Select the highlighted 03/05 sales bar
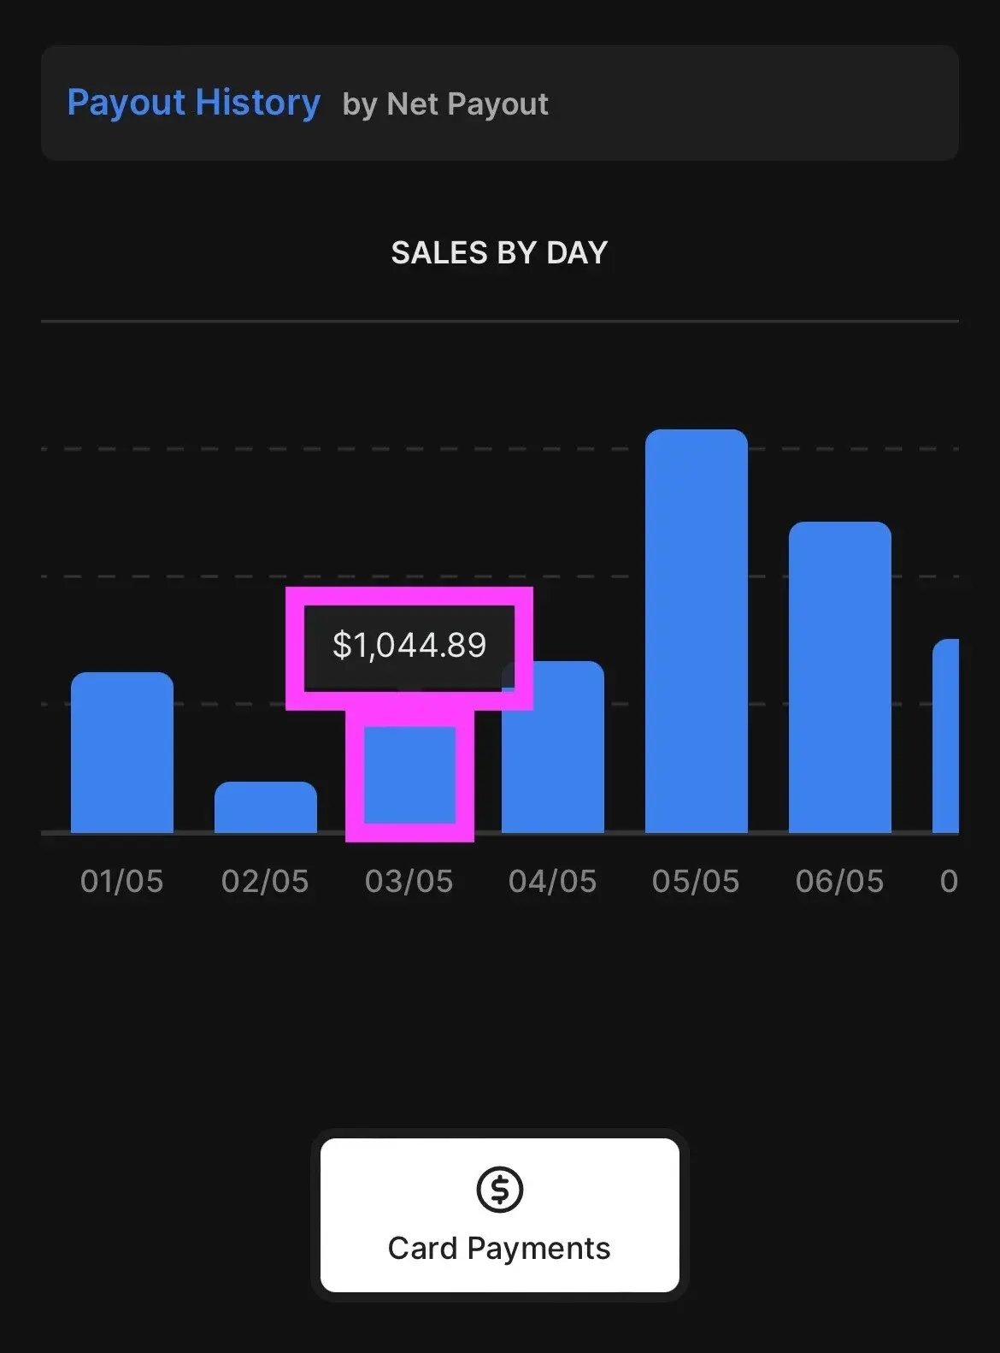The width and height of the screenshot is (1000, 1353). [x=409, y=775]
